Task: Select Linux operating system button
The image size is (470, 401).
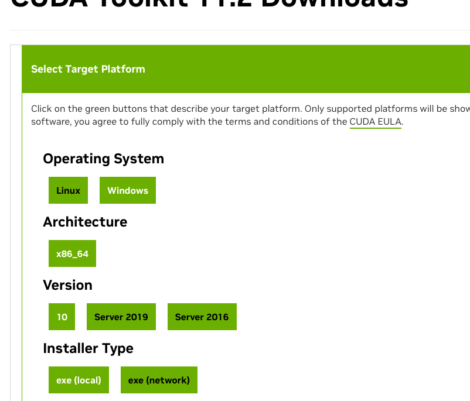Action: pos(68,190)
